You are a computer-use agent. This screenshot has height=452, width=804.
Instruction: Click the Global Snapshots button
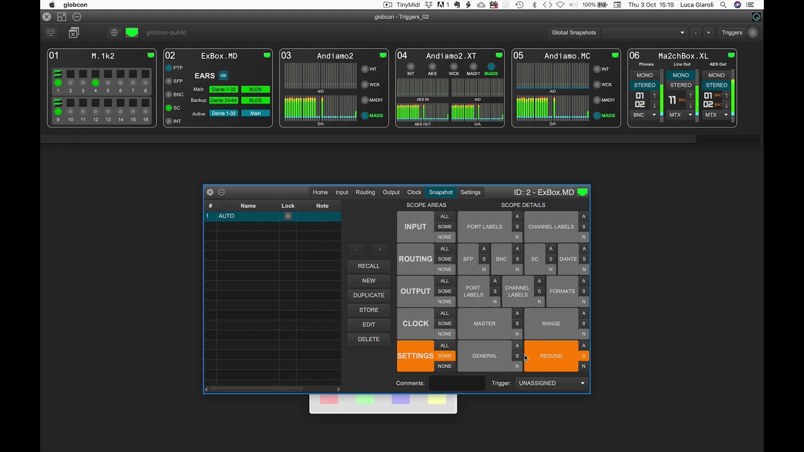click(x=573, y=33)
